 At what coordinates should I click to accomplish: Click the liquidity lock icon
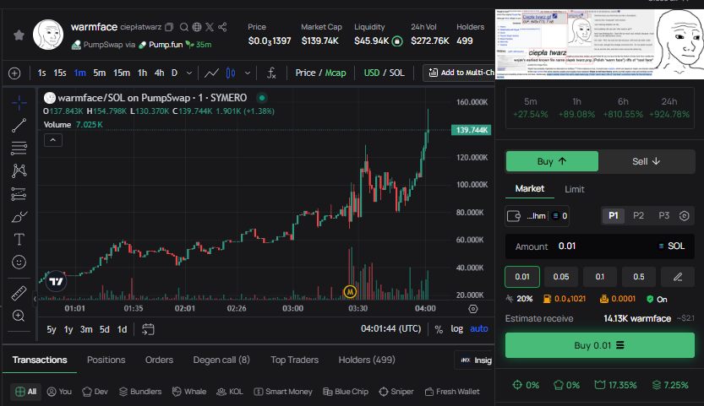pos(397,41)
